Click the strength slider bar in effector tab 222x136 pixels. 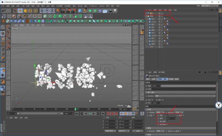click(188, 86)
